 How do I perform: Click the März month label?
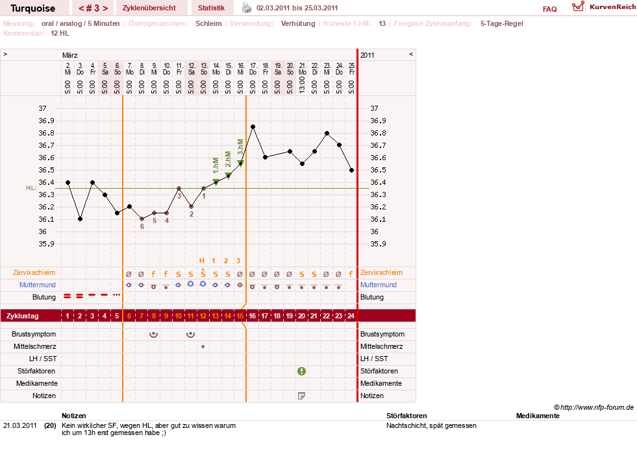point(70,55)
